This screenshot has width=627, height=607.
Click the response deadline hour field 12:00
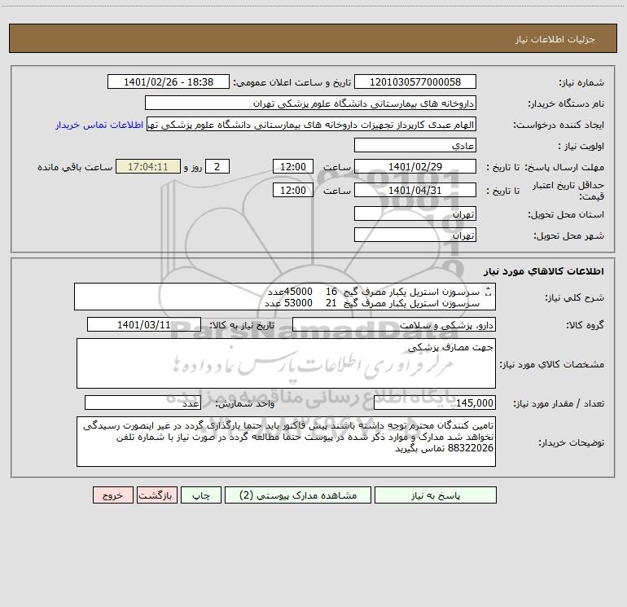coord(292,167)
